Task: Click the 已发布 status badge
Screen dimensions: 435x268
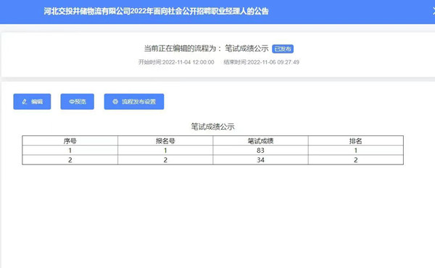Action: [x=283, y=49]
